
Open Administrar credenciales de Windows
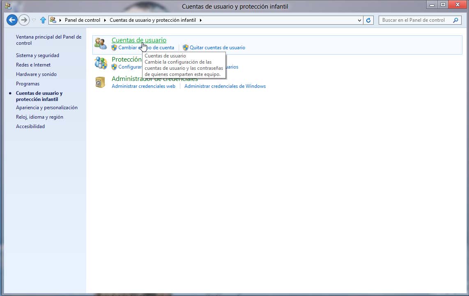[x=225, y=86]
